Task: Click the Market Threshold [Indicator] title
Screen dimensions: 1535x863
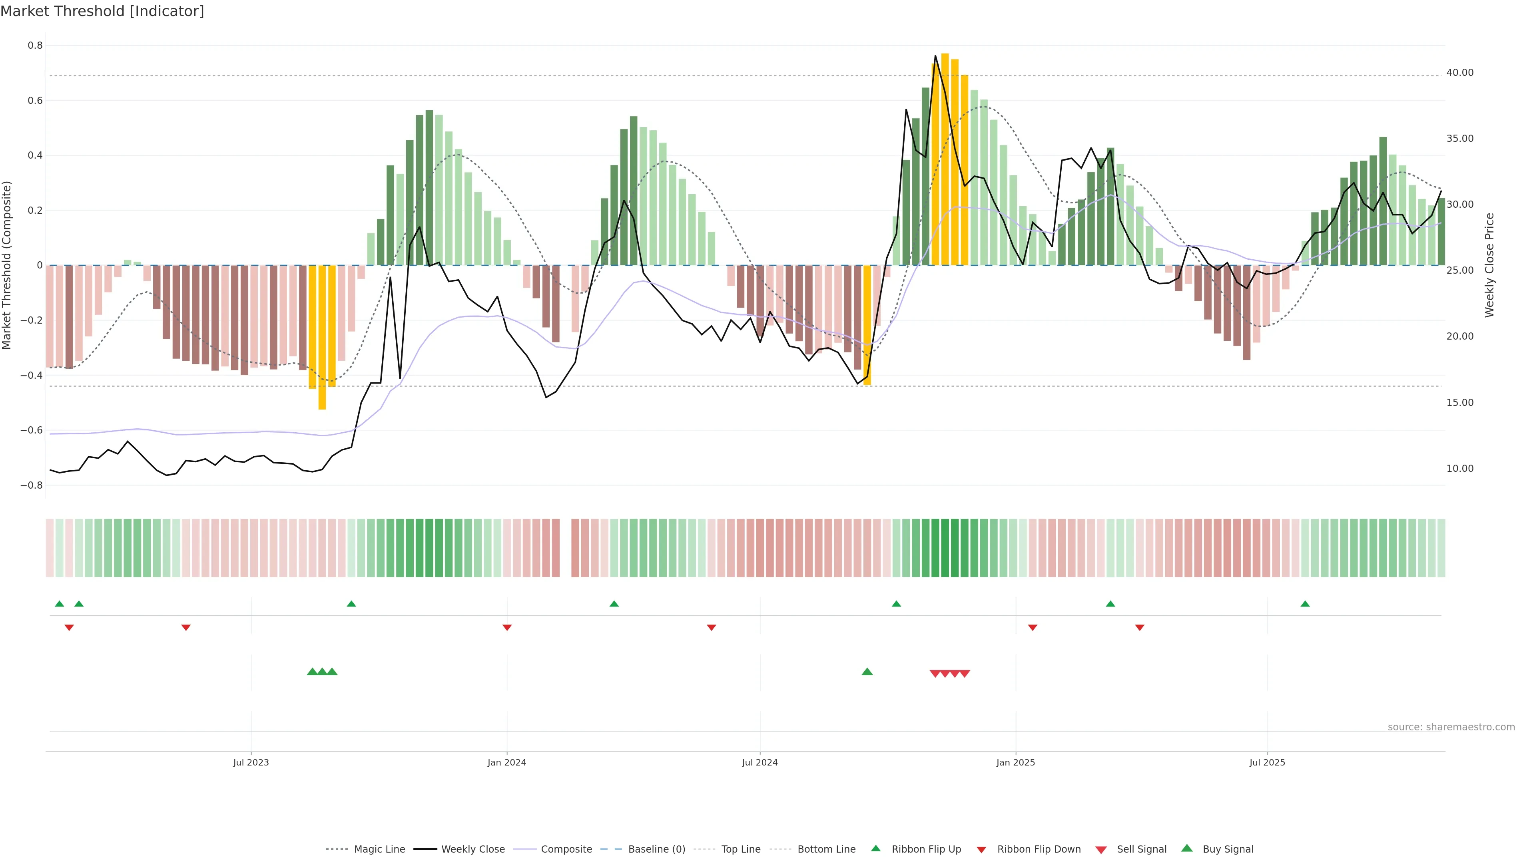Action: [x=102, y=11]
